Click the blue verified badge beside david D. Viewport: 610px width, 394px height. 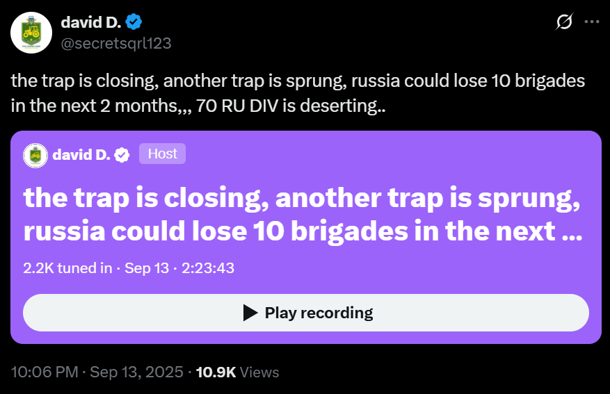pyautogui.click(x=134, y=22)
